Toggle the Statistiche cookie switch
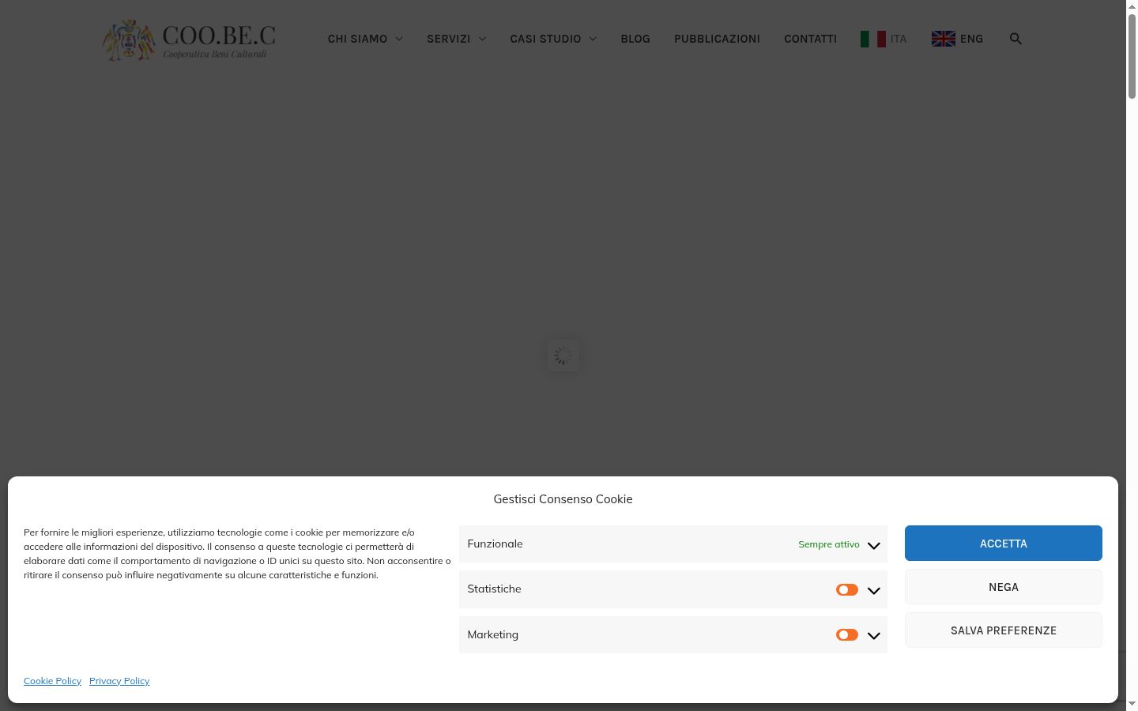The width and height of the screenshot is (1138, 711). click(x=847, y=589)
